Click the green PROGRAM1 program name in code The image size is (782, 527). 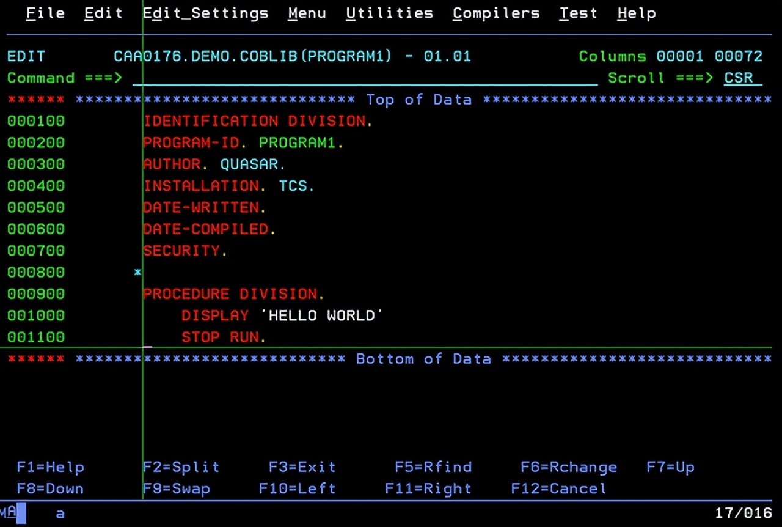298,142
